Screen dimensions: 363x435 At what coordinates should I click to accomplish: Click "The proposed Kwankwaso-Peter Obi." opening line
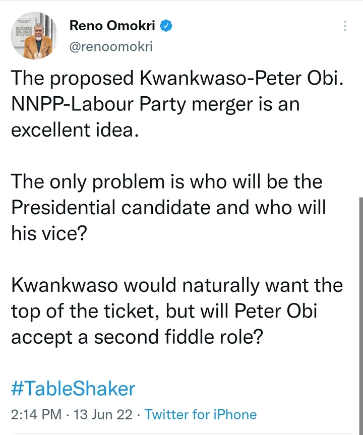tap(176, 78)
